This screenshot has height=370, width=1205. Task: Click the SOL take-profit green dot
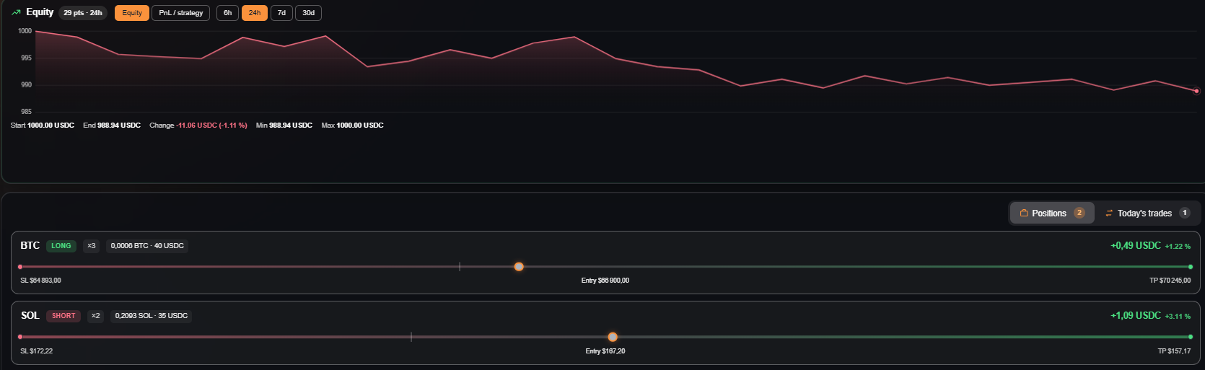click(1191, 337)
